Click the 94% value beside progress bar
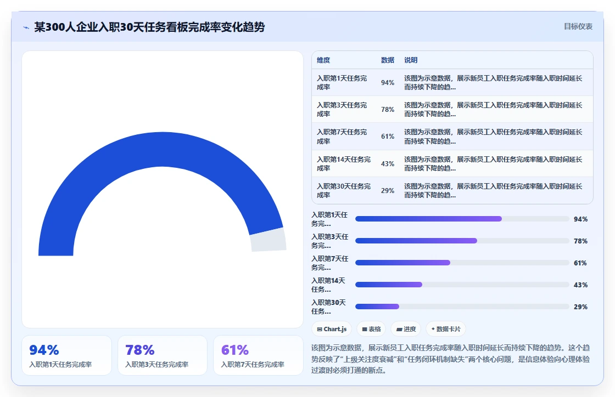Screen dimensions: 615x397 [580, 219]
